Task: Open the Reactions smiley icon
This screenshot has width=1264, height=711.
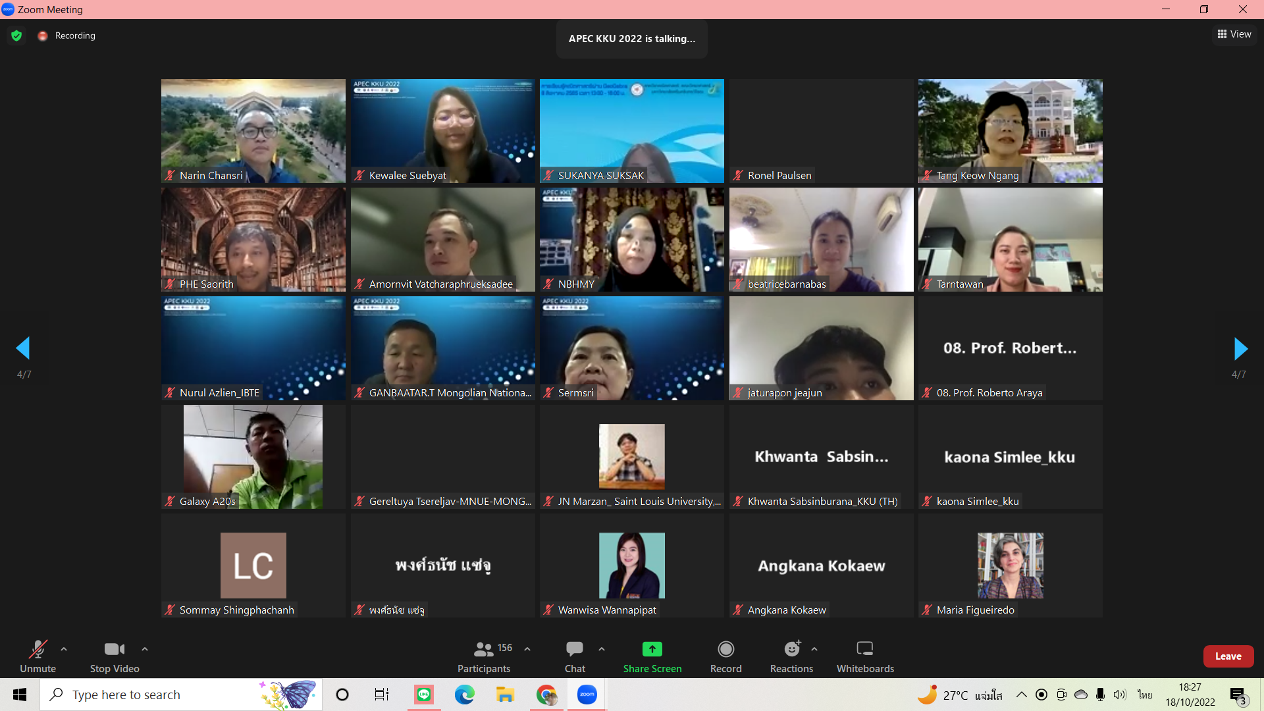Action: [791, 649]
